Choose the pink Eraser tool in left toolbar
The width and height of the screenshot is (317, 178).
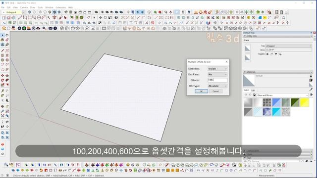(x=7, y=40)
